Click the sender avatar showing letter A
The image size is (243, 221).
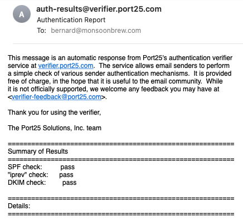click(x=22, y=14)
